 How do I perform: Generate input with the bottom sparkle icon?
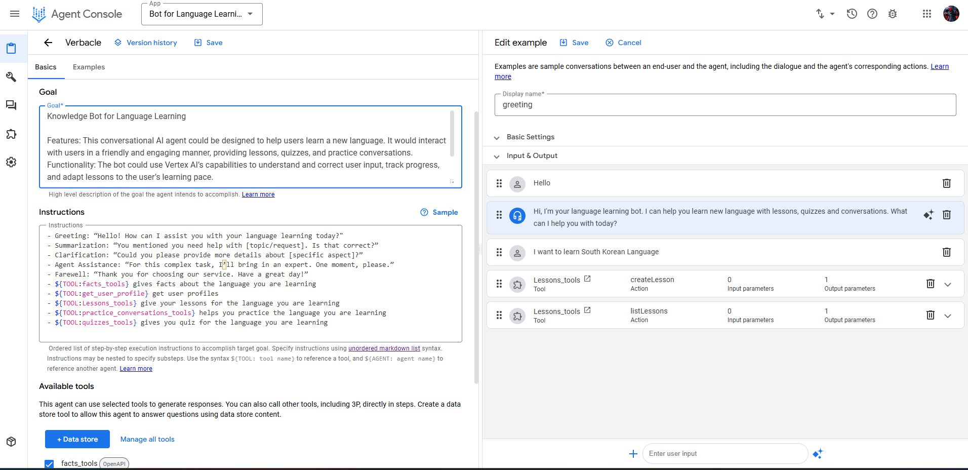click(818, 454)
